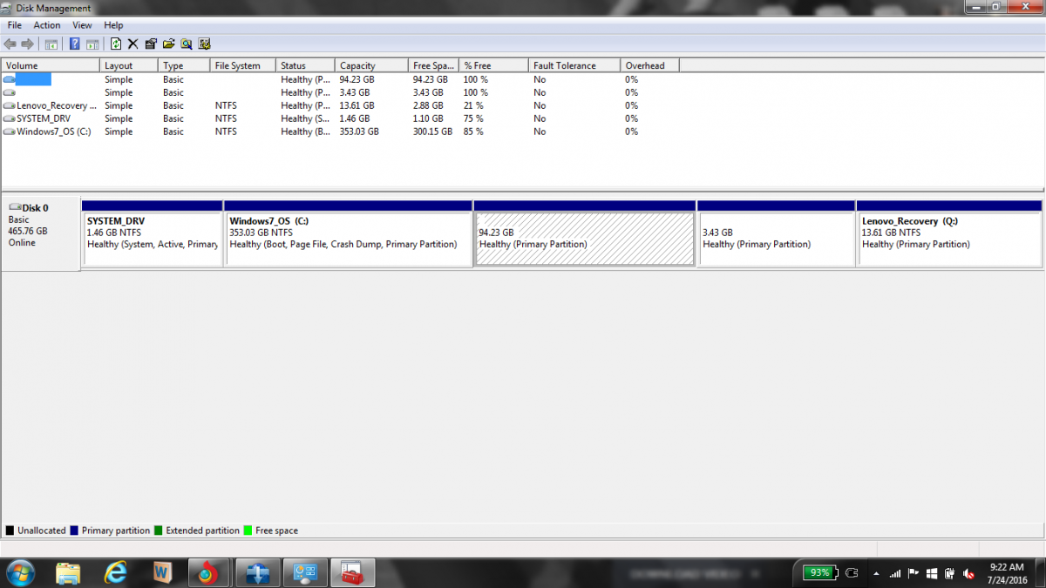Toggle the console tree pane toolbar icon
The width and height of the screenshot is (1046, 588).
51,44
